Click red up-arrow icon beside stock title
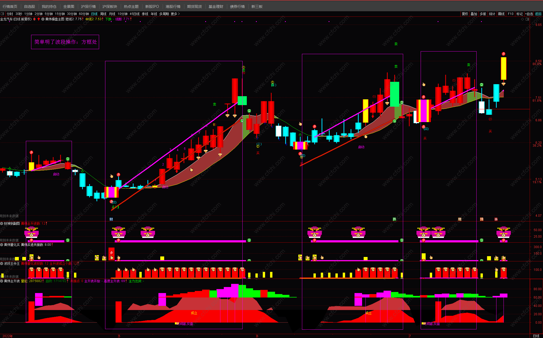The height and width of the screenshot is (338, 543). [x=39, y=19]
